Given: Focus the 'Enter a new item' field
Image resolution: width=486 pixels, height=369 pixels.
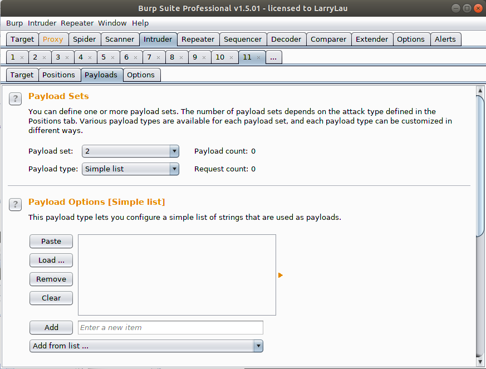Looking at the screenshot, I should (x=170, y=327).
